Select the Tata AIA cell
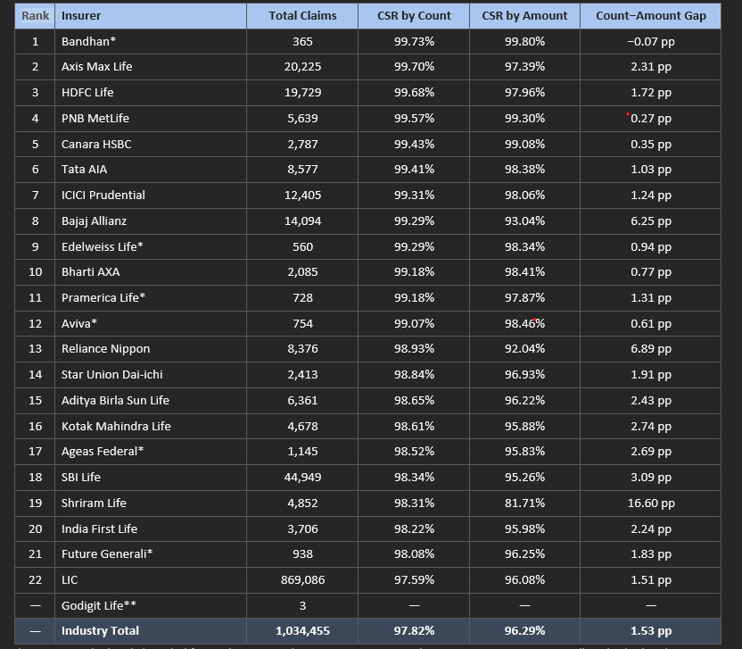Image resolution: width=742 pixels, height=649 pixels. pos(151,169)
